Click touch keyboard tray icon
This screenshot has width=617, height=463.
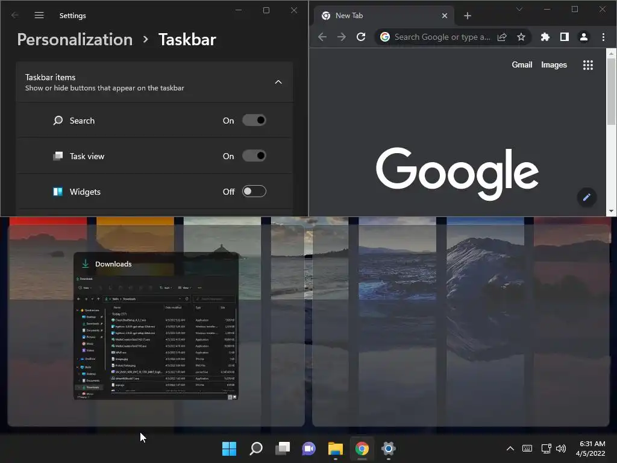pos(527,449)
